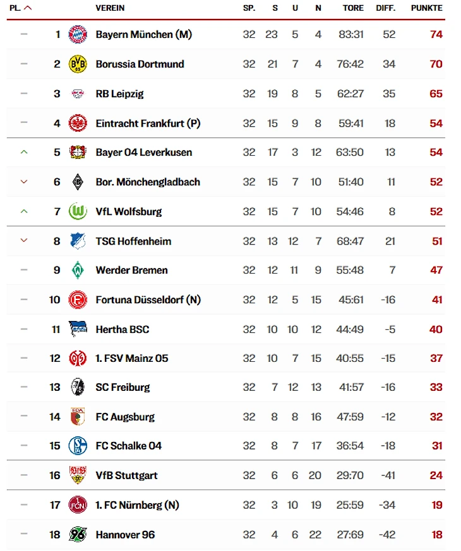Open Fortuna Düsseldorf (N) team link
This screenshot has width=461, height=551.
(148, 299)
